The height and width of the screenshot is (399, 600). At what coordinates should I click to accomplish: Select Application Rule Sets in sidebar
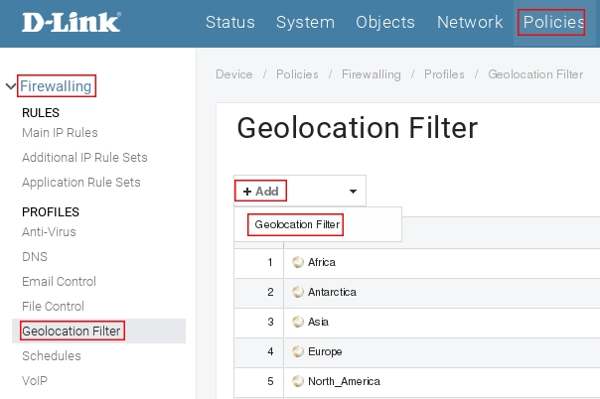pyautogui.click(x=81, y=182)
